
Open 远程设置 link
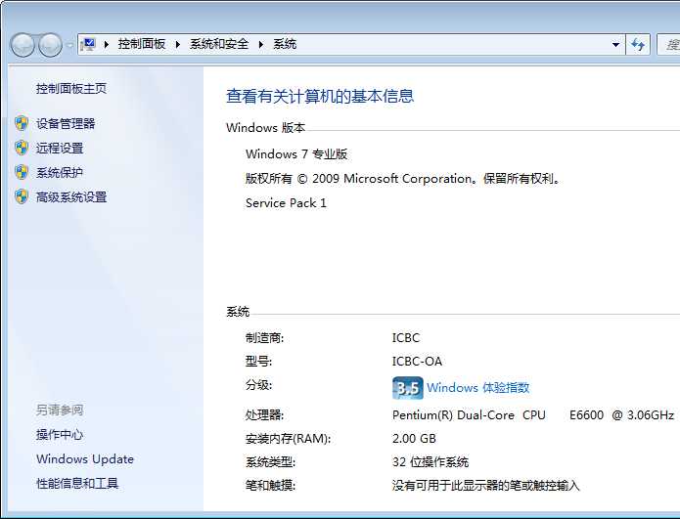(x=60, y=149)
